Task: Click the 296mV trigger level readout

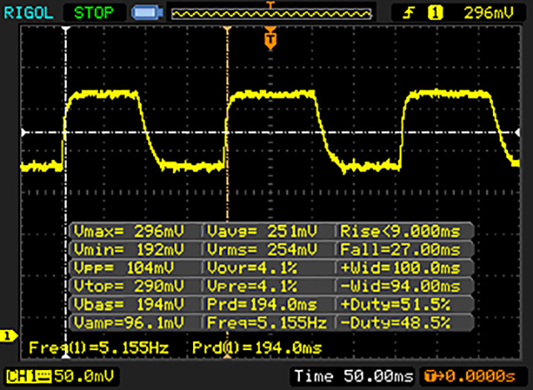Action: click(x=489, y=13)
